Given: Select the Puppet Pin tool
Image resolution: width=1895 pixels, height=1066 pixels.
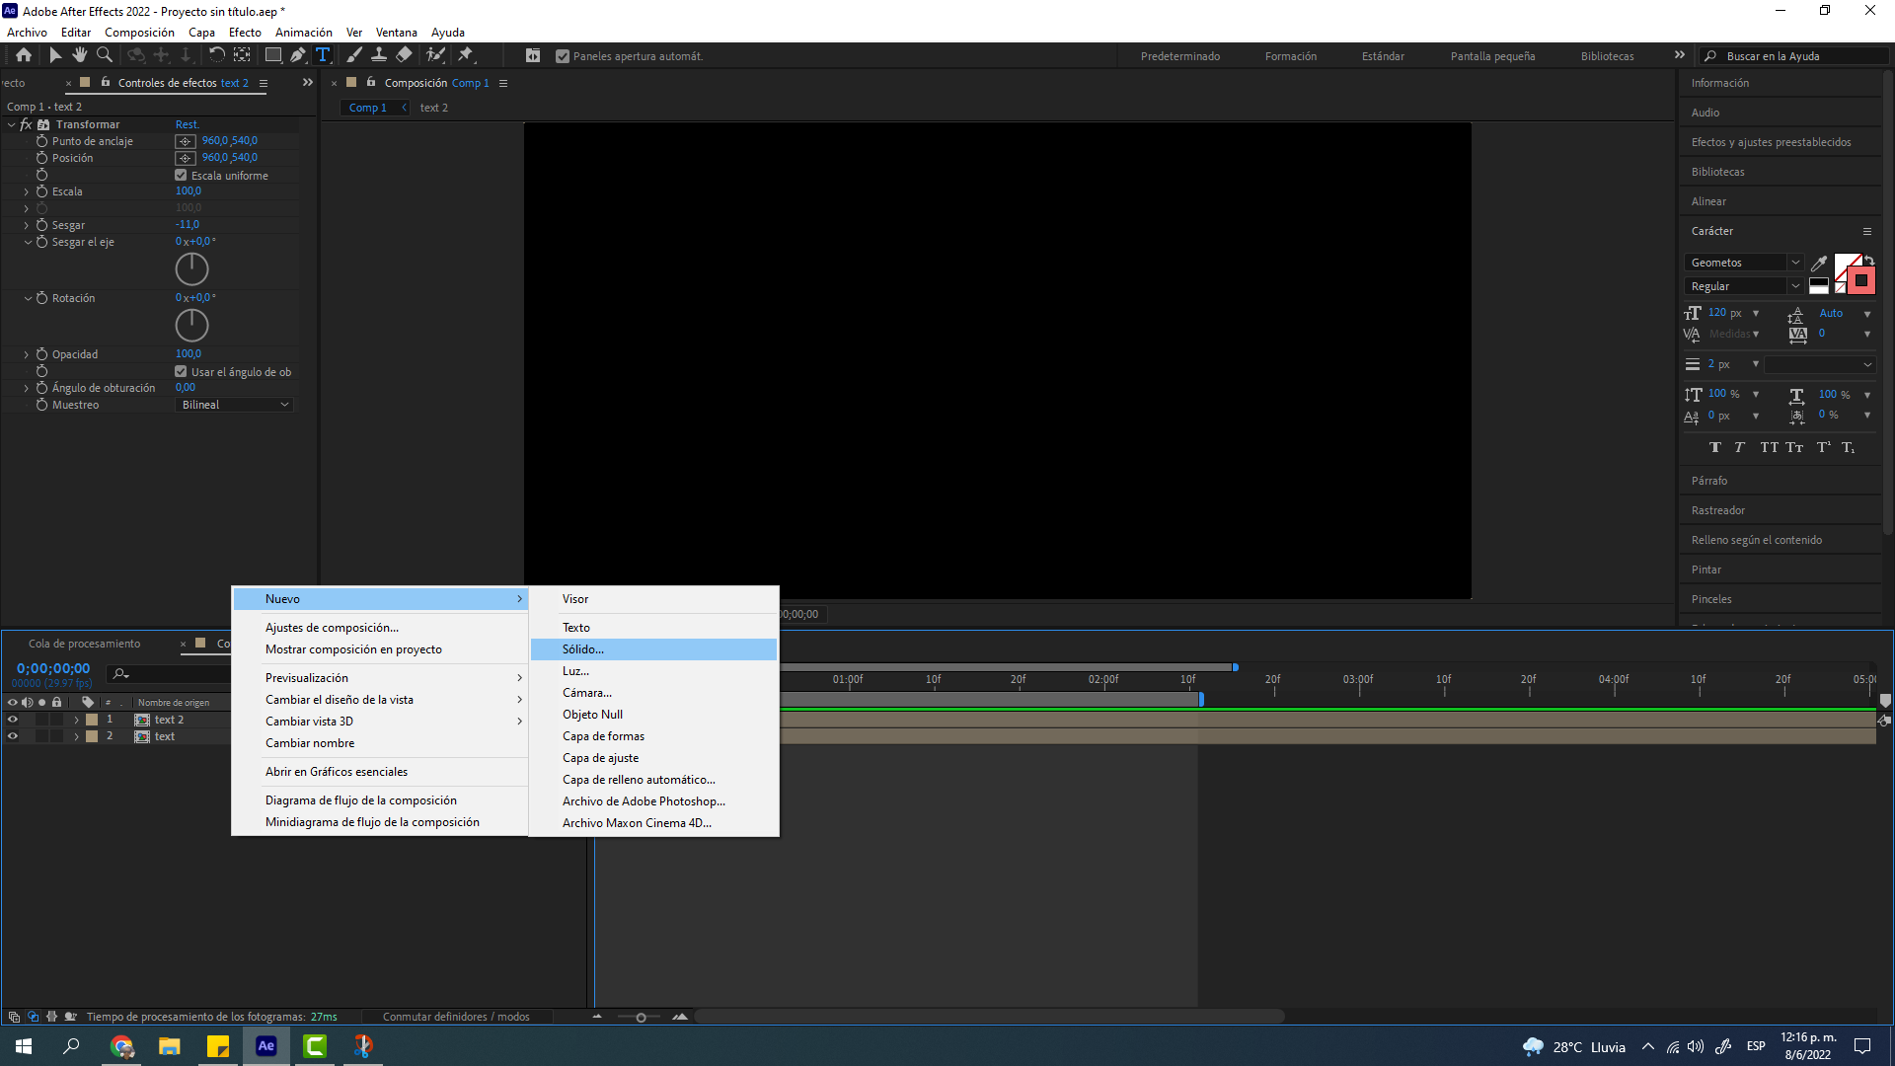Looking at the screenshot, I should tap(466, 55).
